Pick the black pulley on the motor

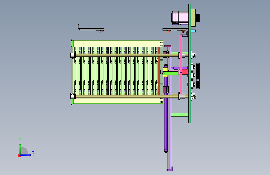click(x=197, y=18)
